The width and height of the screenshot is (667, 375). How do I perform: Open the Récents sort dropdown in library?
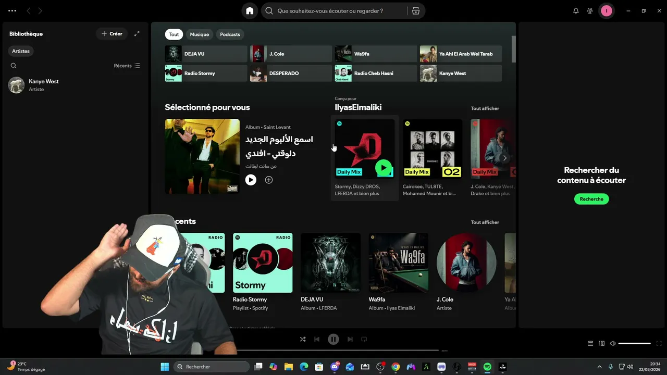tap(127, 66)
